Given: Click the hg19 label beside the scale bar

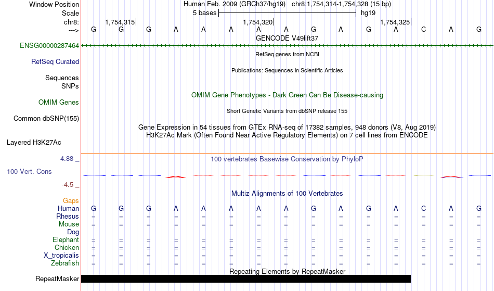Looking at the screenshot, I should 368,13.
